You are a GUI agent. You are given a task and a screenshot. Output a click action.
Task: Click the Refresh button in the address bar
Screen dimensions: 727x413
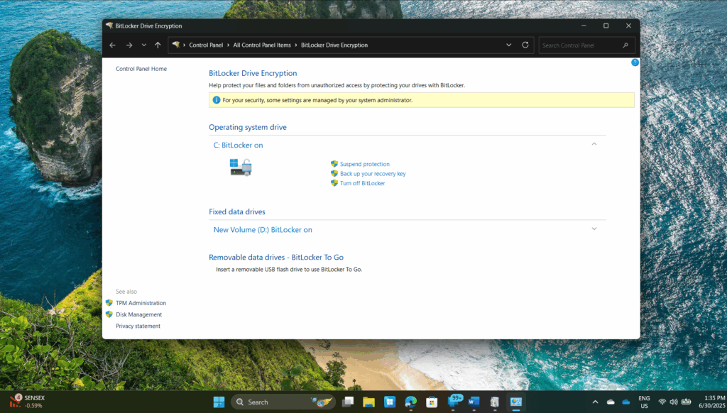(x=525, y=45)
